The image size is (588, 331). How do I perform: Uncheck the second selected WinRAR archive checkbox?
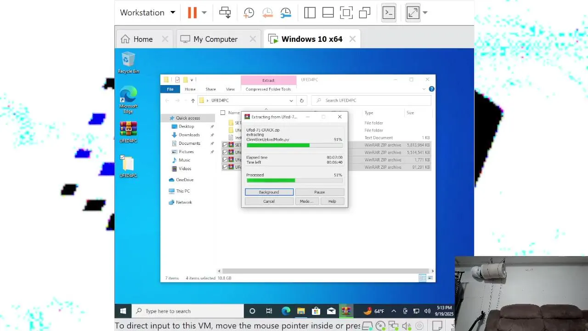pyautogui.click(x=225, y=152)
